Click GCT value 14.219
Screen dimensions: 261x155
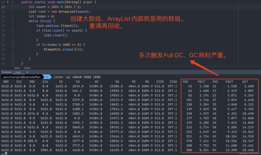click(x=248, y=127)
